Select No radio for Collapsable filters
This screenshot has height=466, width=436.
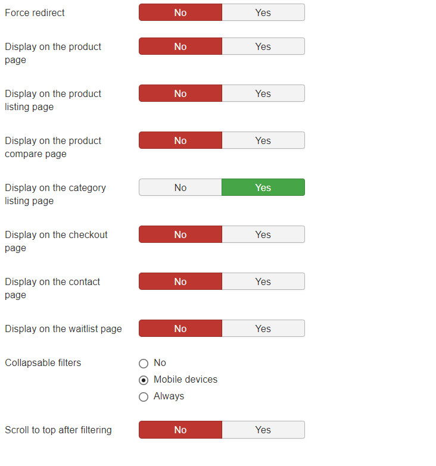coord(144,363)
